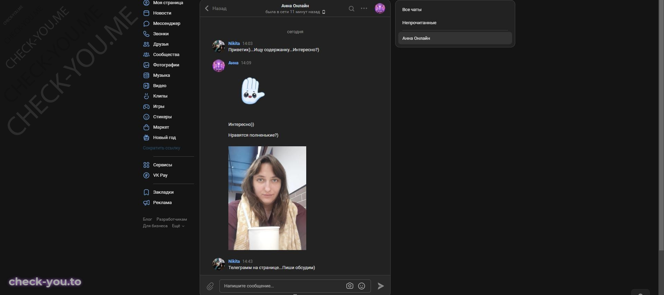Open Анна Онлайн name in header
Screen dimensions: 664x295
pyautogui.click(x=295, y=6)
